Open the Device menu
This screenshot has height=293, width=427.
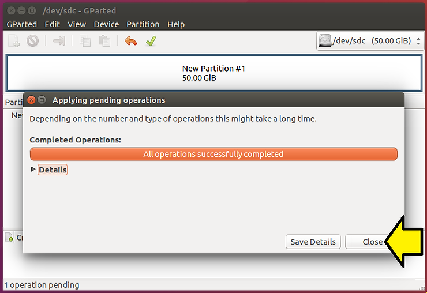point(106,24)
